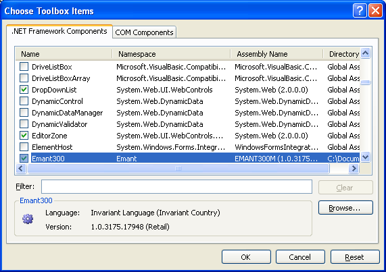Viewport: 386px width, 272px height.
Task: Sort list by Namespace column header
Action: click(x=171, y=54)
